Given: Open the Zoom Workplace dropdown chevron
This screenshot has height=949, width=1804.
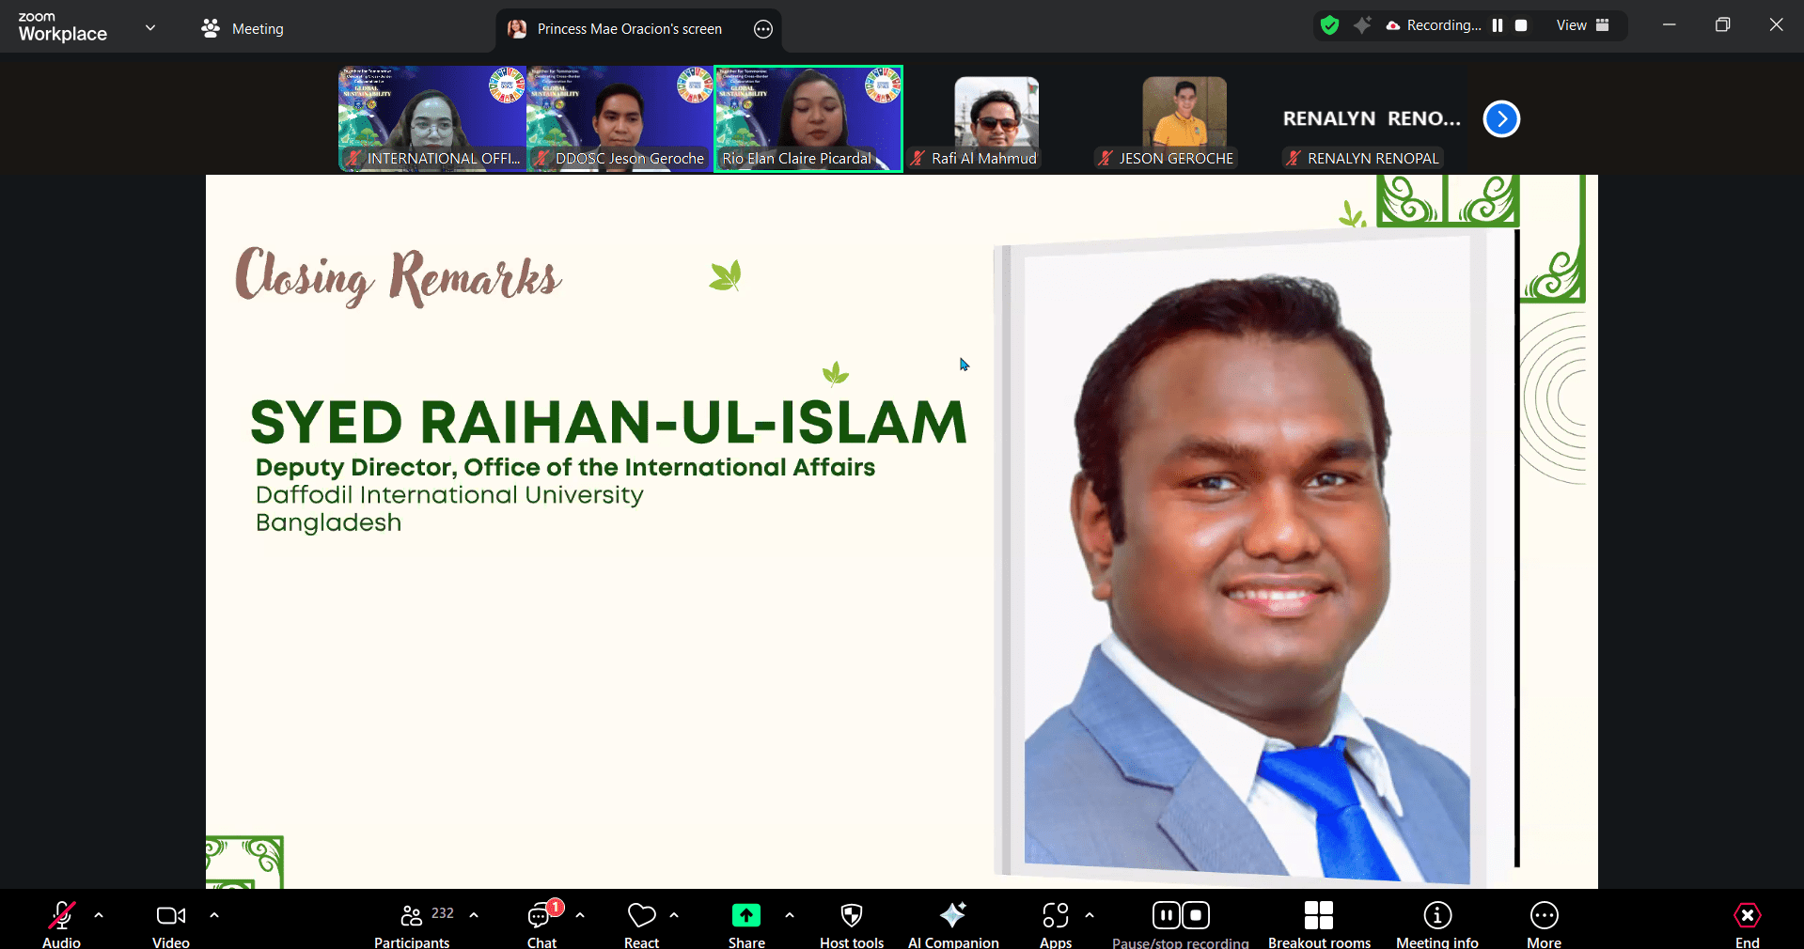Looking at the screenshot, I should (150, 28).
